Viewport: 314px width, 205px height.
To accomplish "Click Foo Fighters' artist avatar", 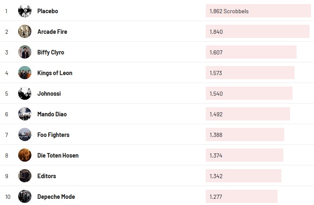I will click(x=25, y=135).
